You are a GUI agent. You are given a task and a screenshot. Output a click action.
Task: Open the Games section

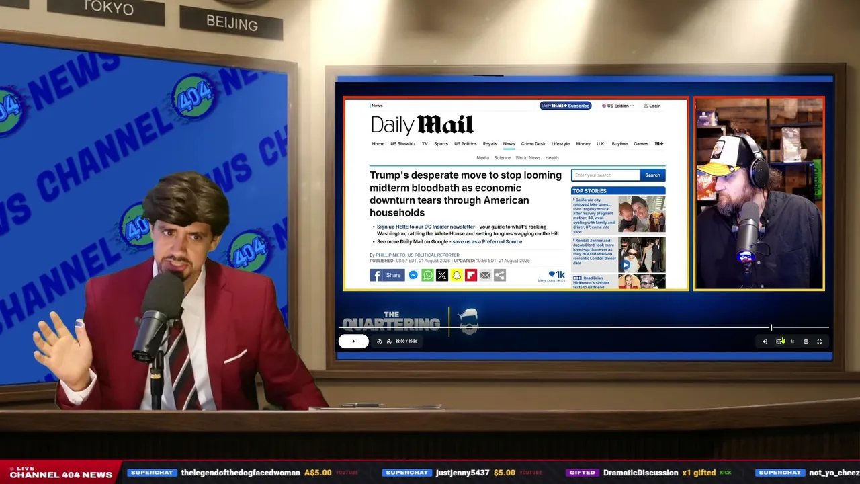(x=641, y=144)
